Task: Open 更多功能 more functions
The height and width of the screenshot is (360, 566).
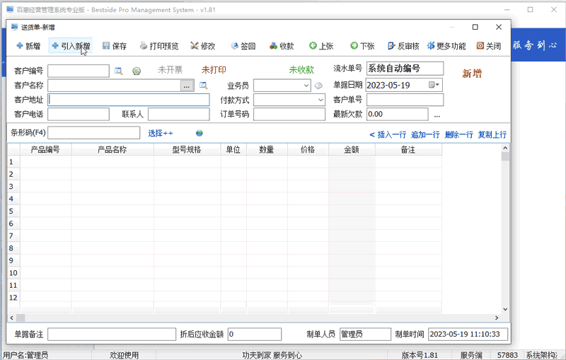Action: [x=446, y=46]
